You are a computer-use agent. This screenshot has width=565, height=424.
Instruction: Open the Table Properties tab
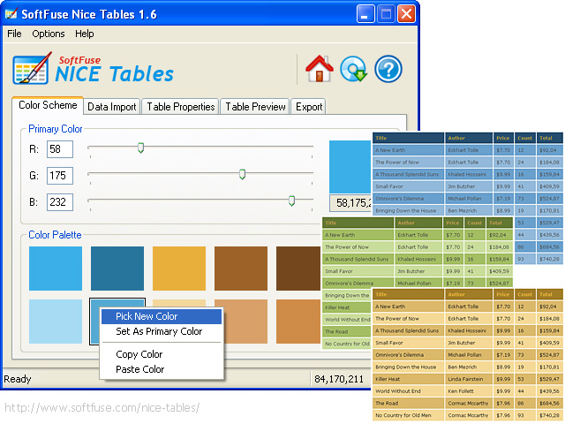click(x=180, y=107)
